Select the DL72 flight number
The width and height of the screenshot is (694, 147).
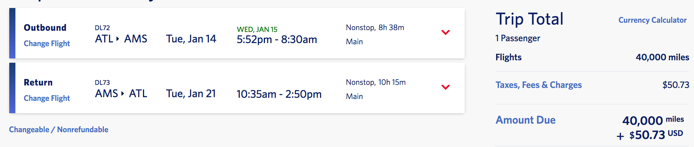(x=102, y=28)
